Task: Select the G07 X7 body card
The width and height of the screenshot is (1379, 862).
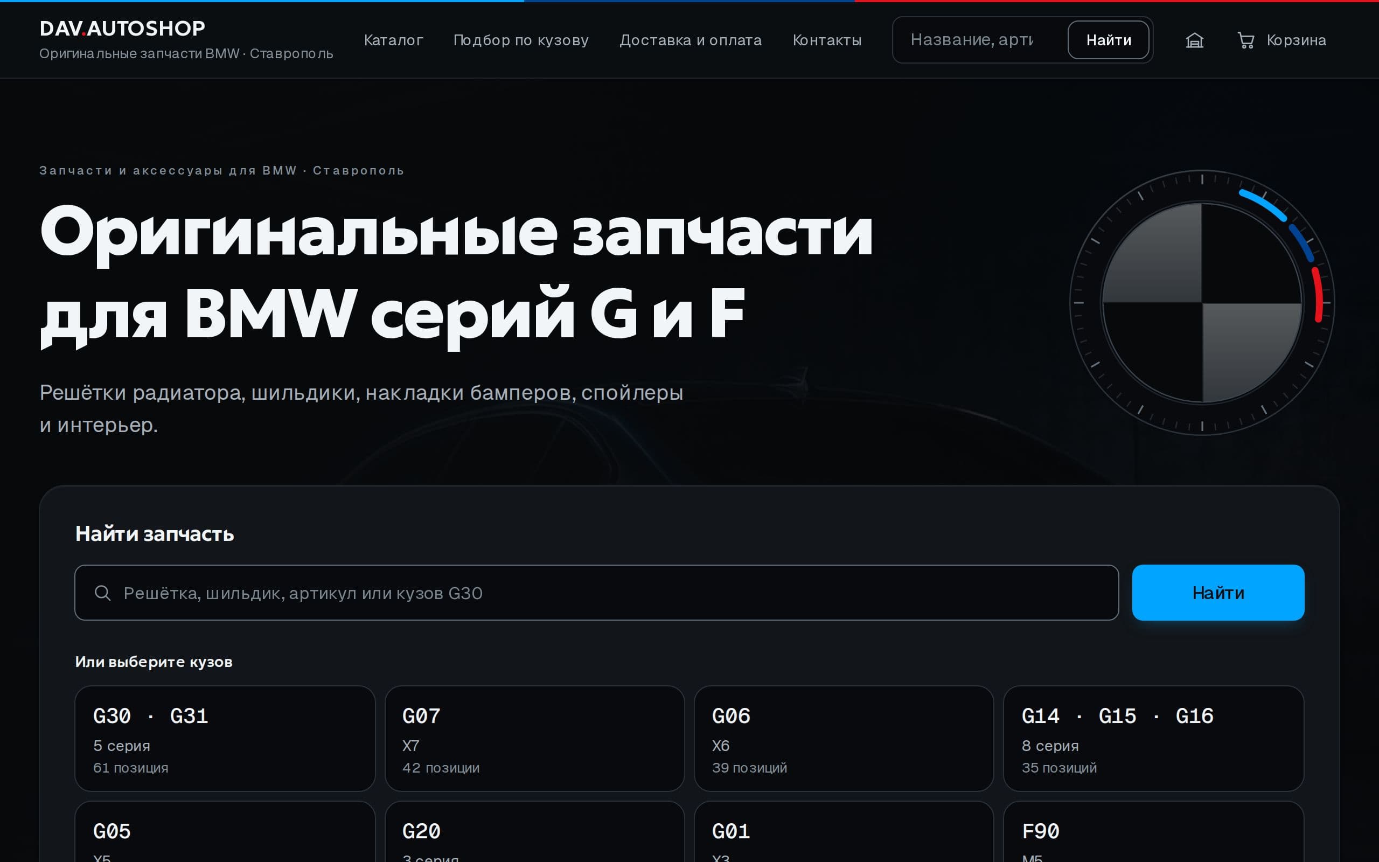Action: (534, 738)
